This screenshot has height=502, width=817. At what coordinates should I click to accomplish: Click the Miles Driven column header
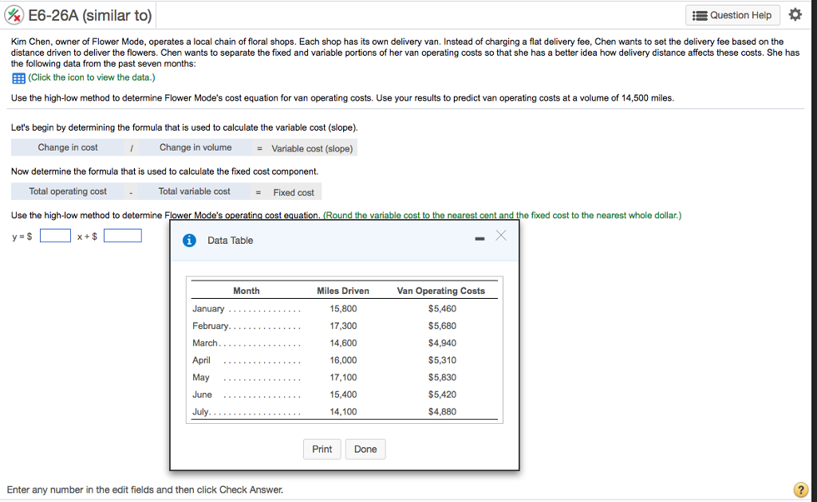point(343,291)
